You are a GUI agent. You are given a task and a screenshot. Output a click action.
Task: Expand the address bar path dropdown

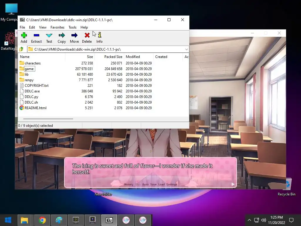click(186, 49)
